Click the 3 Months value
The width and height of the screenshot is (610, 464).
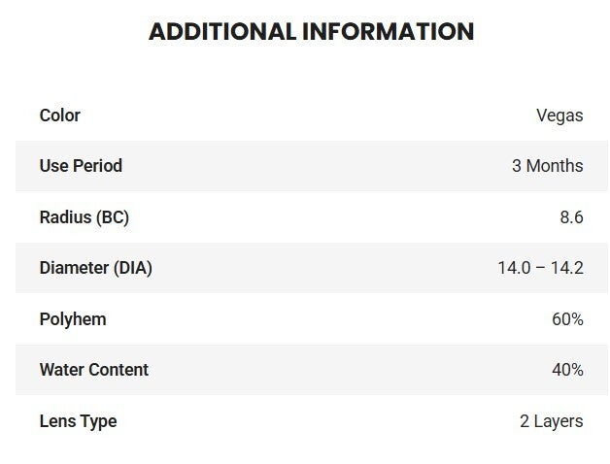[547, 166]
